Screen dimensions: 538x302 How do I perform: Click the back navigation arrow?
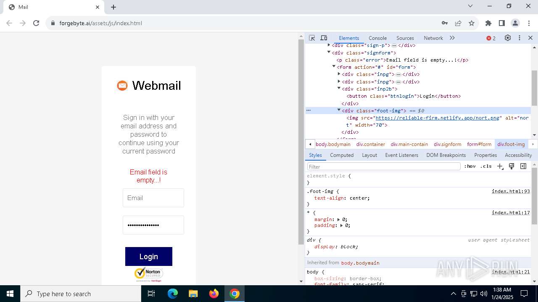[x=9, y=23]
